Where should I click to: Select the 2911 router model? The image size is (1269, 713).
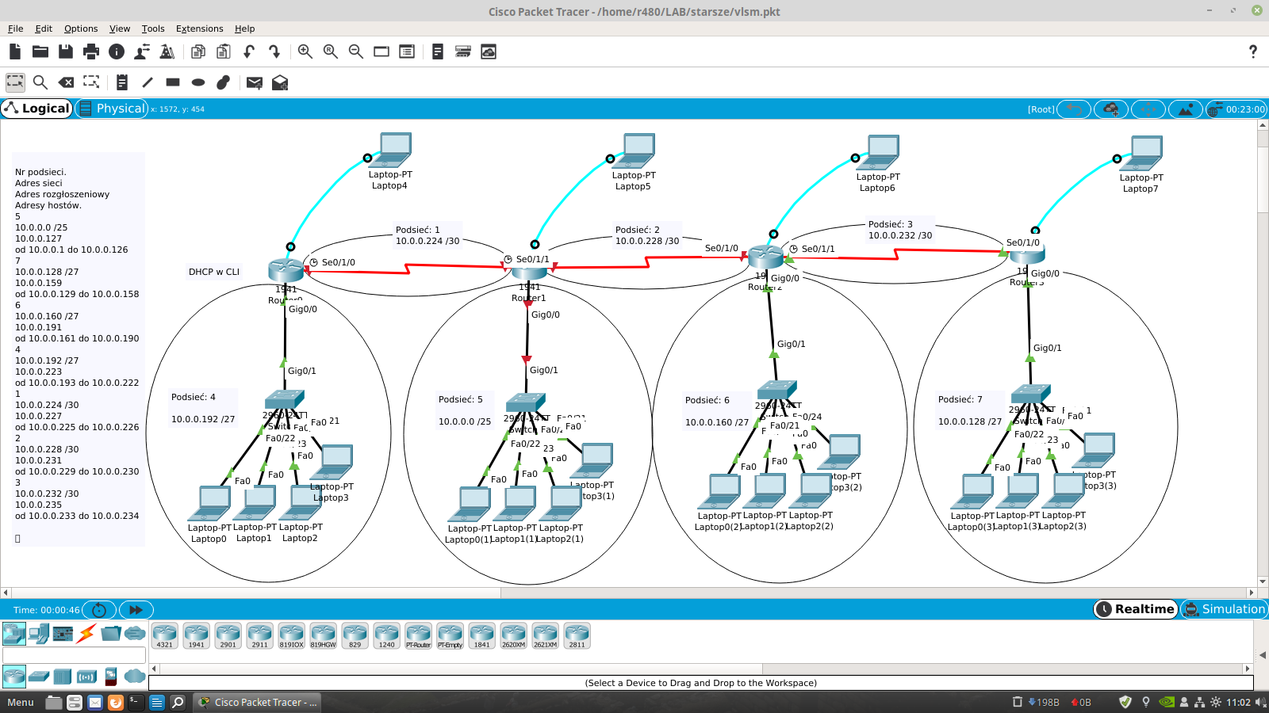click(259, 635)
